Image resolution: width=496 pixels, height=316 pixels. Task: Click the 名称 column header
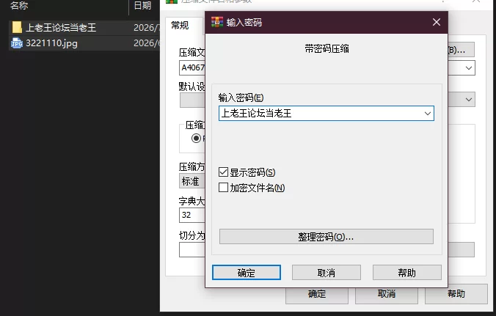pos(19,5)
